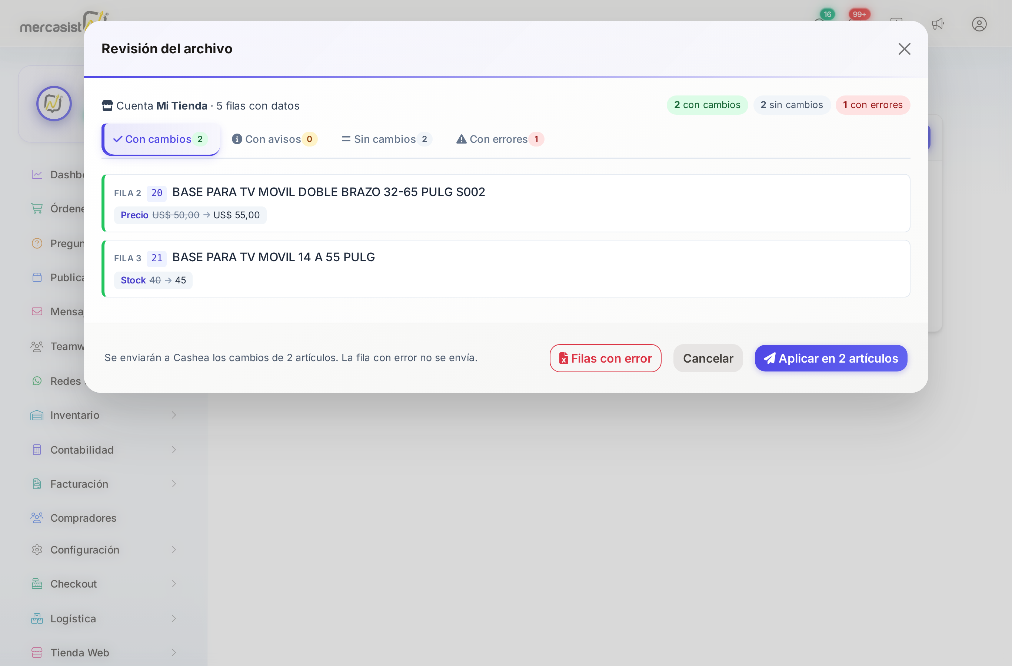Click the Checkout register icon
1012x666 pixels.
37,583
